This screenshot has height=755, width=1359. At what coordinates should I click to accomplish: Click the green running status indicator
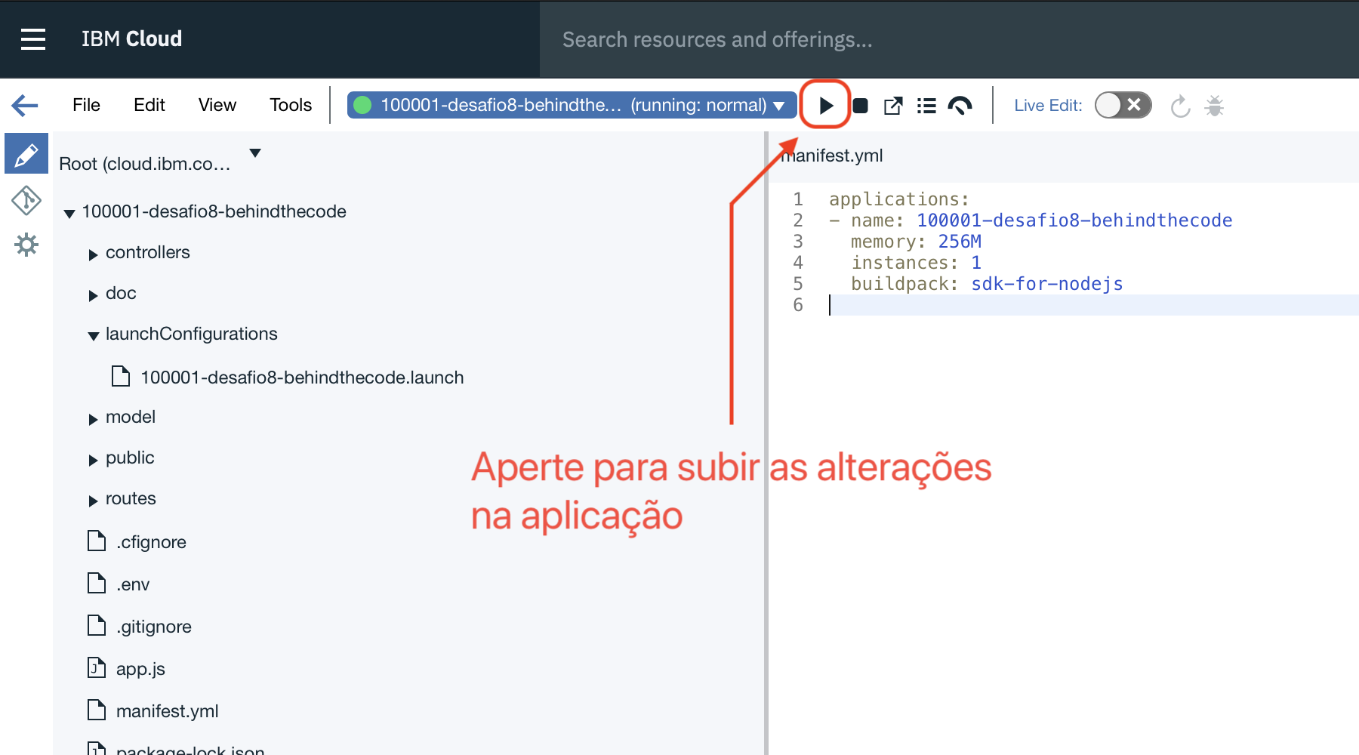point(363,105)
